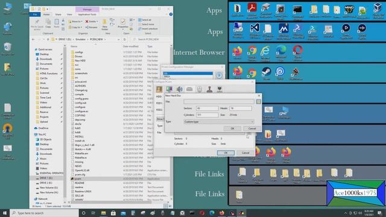Image resolution: width=386 pixels, height=217 pixels.
Task: Click Type here to search taskbar box
Action: click(x=44, y=213)
